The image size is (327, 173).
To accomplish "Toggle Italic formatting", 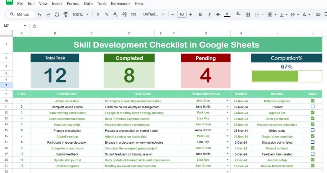I will 209,15.
